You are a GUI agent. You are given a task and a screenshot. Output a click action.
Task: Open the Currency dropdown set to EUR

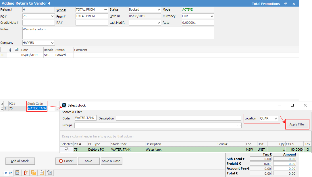click(212, 16)
